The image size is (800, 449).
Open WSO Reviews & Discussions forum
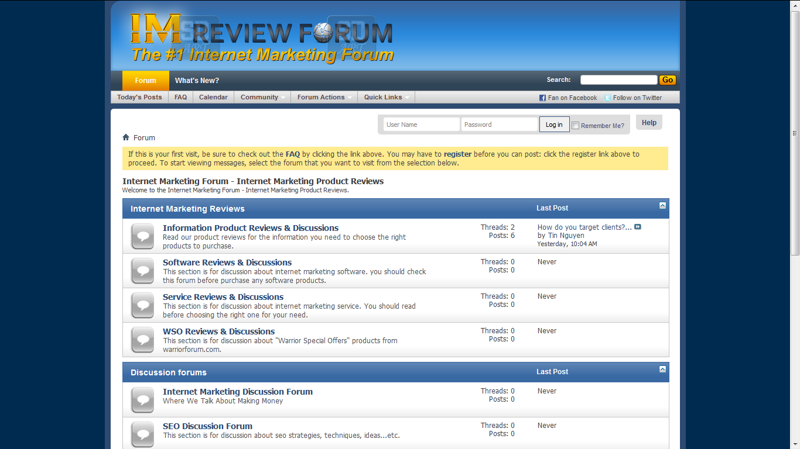[x=218, y=331]
